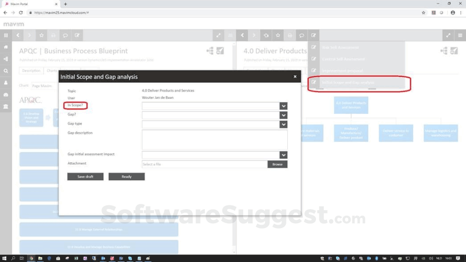Choose Risk Self Assessment from the form menu
Viewport: 466px width, 262px height.
pyautogui.click(x=340, y=47)
